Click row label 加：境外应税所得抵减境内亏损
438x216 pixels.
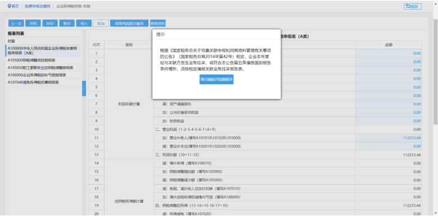[201, 197]
